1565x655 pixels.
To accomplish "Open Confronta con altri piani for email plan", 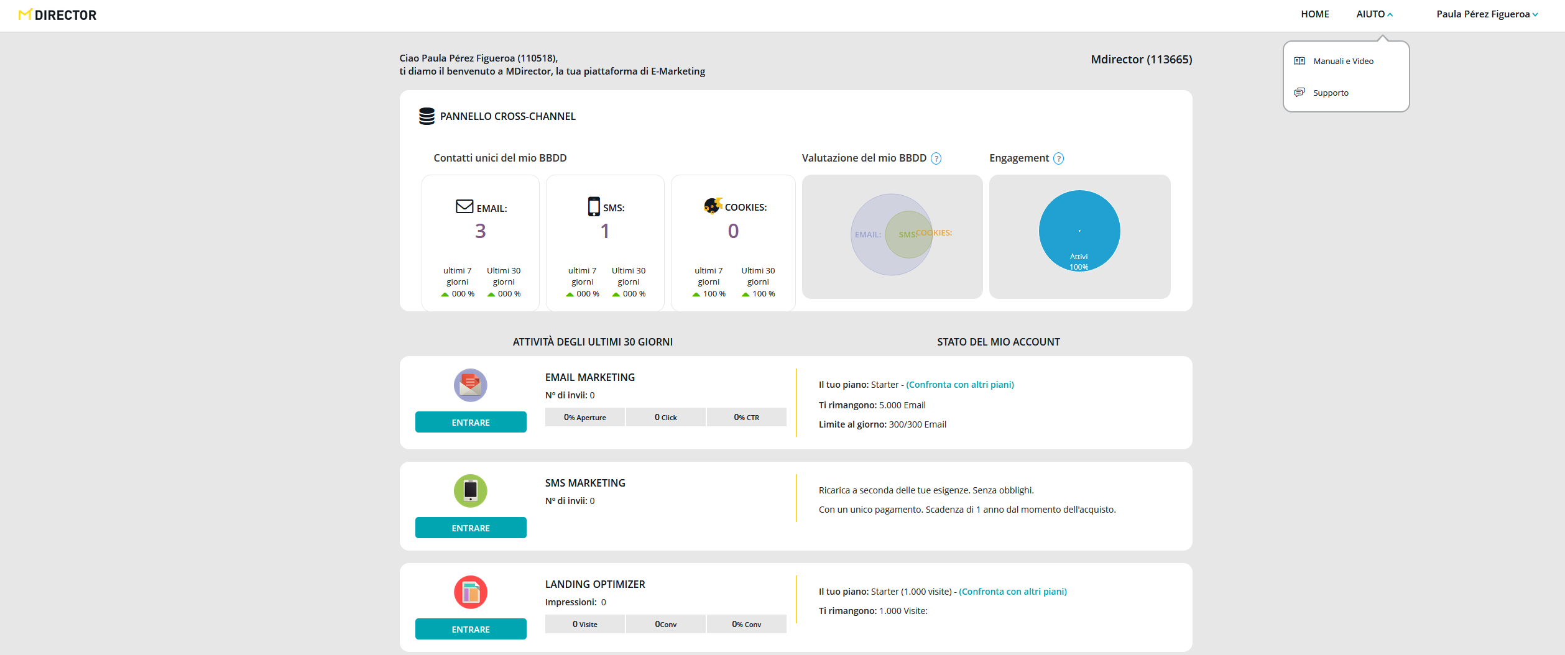I will coord(959,385).
